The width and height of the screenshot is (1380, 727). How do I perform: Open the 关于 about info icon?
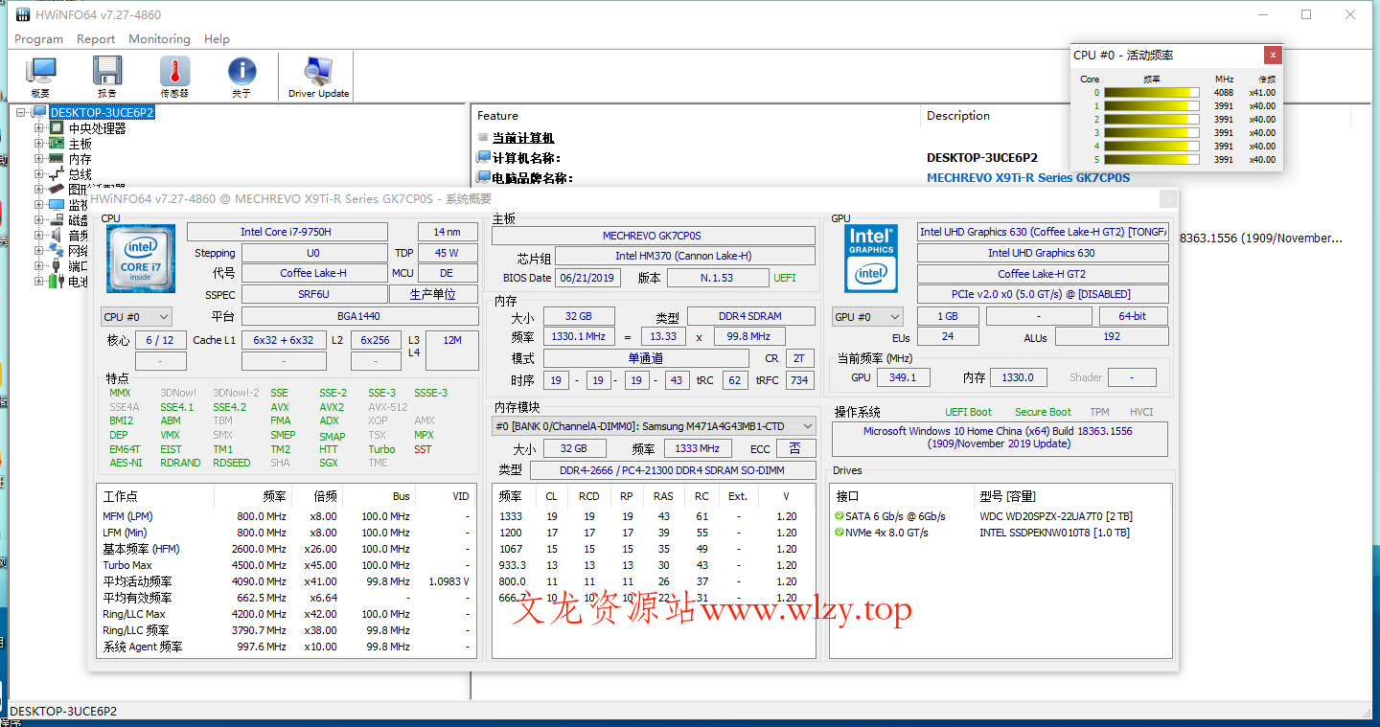[241, 72]
